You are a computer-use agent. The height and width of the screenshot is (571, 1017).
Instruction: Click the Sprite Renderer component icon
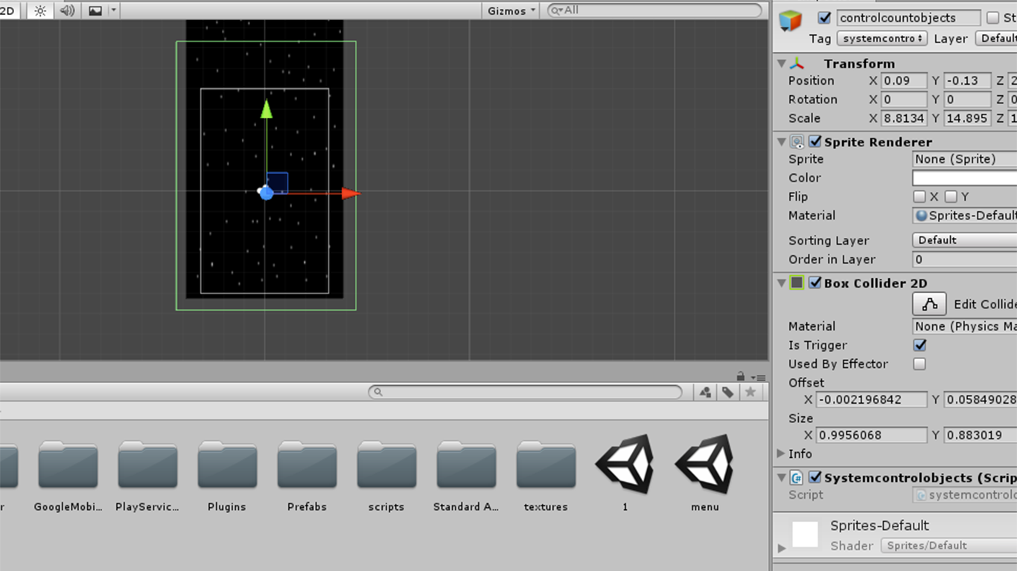point(797,141)
